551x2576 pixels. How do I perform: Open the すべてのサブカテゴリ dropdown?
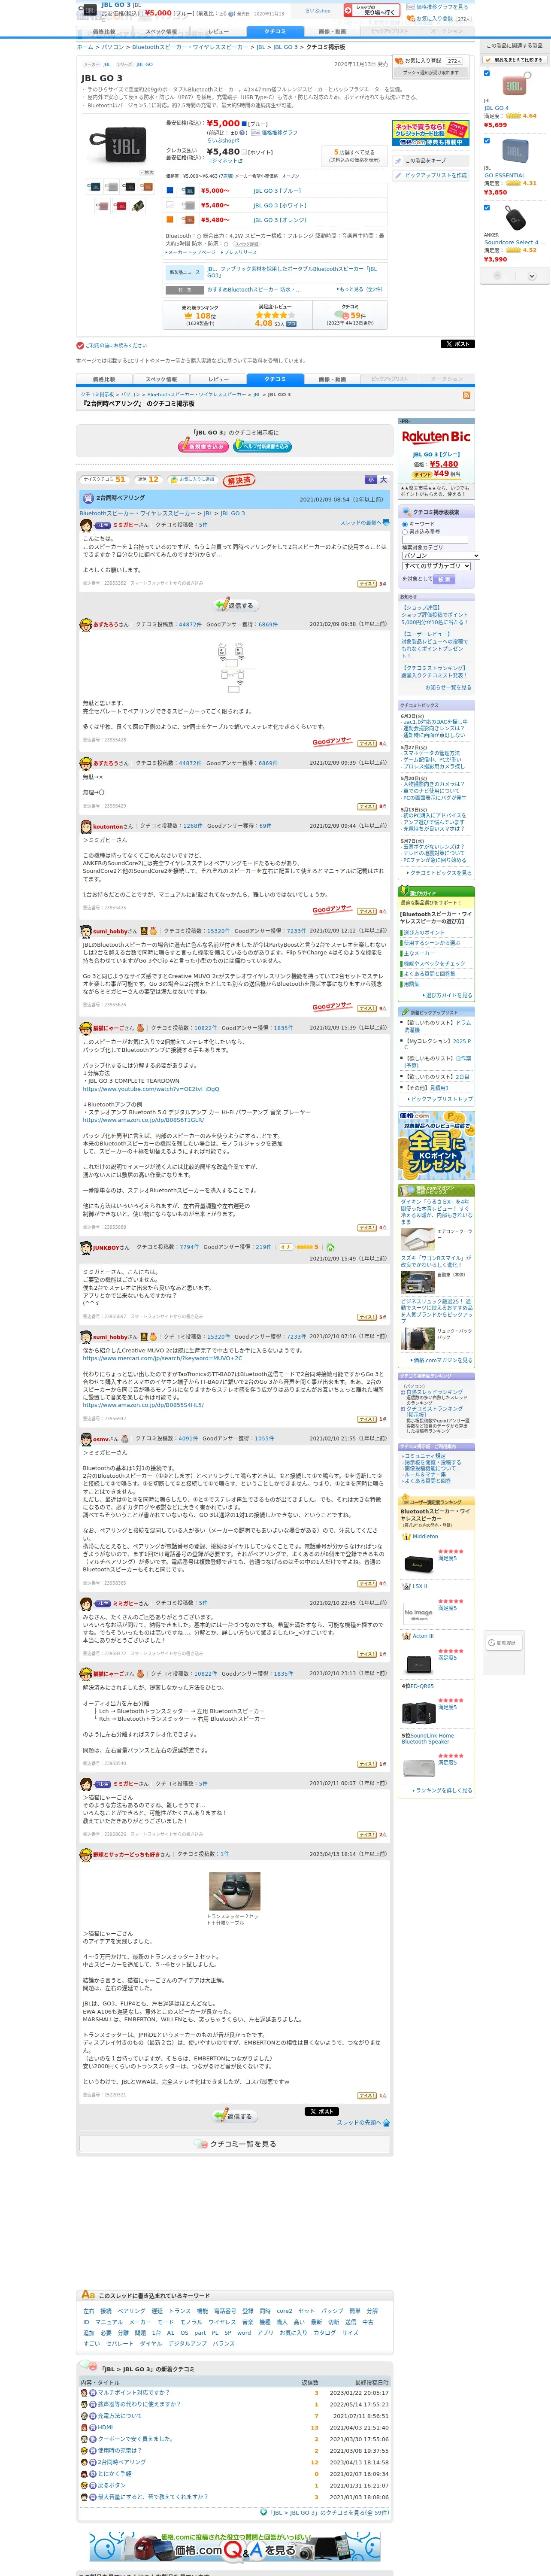[436, 566]
